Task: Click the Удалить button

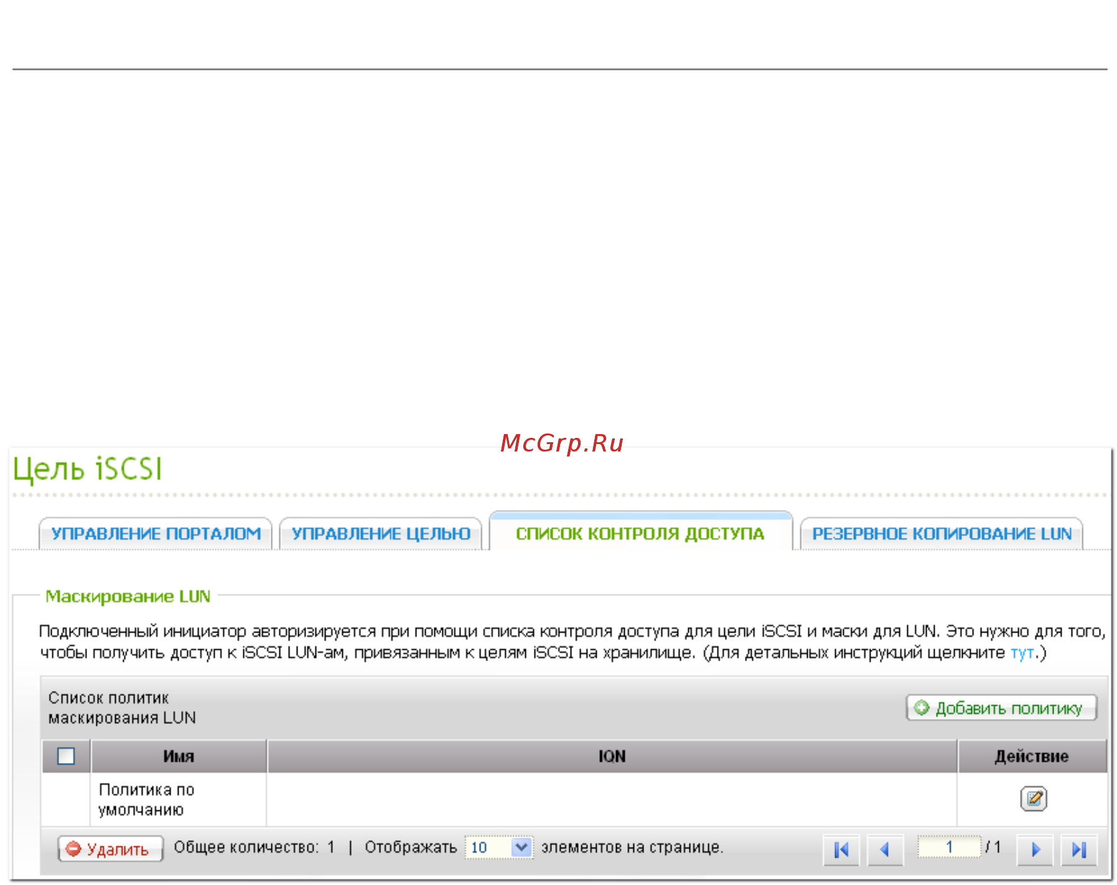Action: (110, 848)
